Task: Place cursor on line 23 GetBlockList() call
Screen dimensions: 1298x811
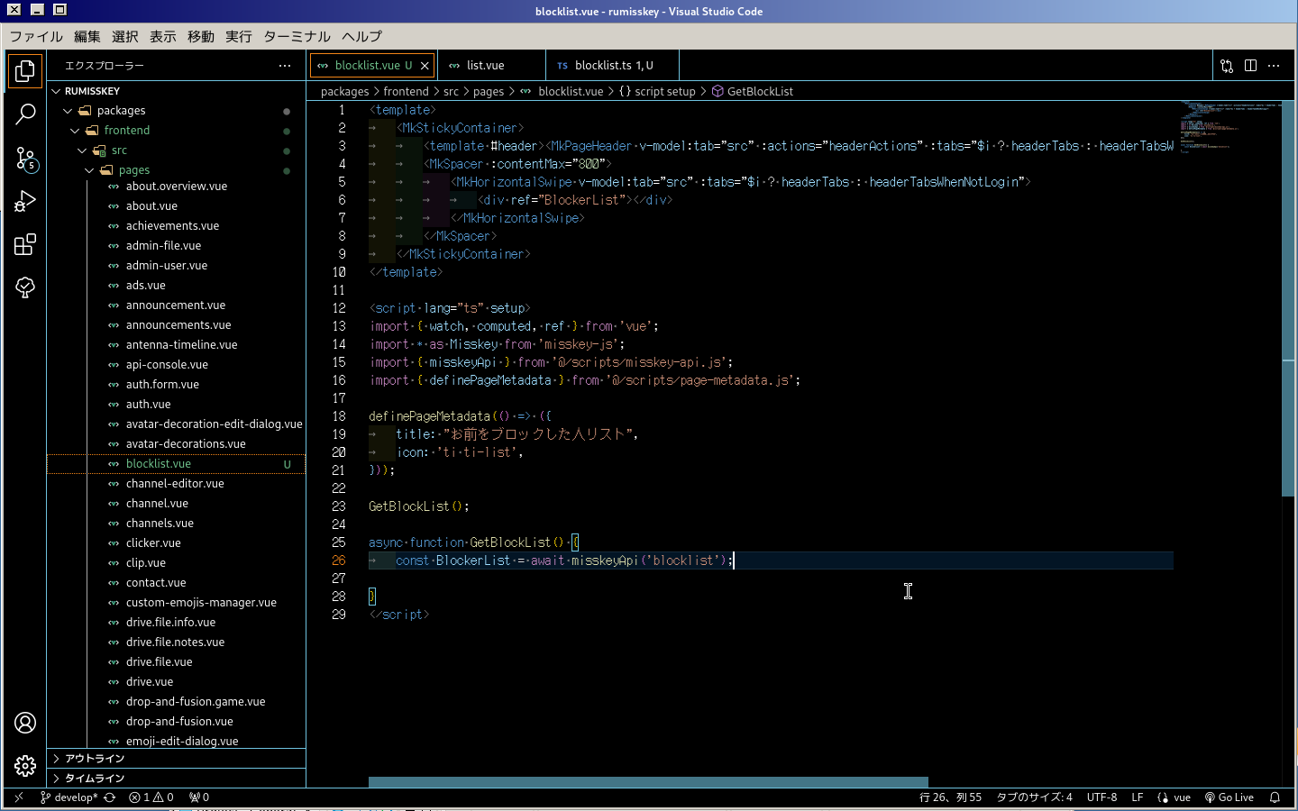Action: click(418, 506)
